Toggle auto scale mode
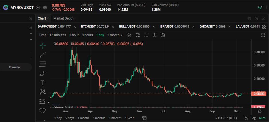The height and width of the screenshot is (122, 269). [262, 118]
